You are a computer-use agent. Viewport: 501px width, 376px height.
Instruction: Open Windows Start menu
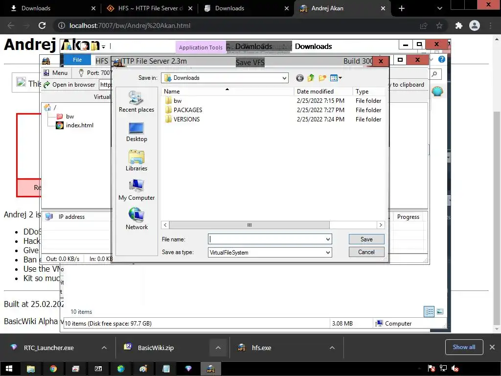tap(9, 369)
